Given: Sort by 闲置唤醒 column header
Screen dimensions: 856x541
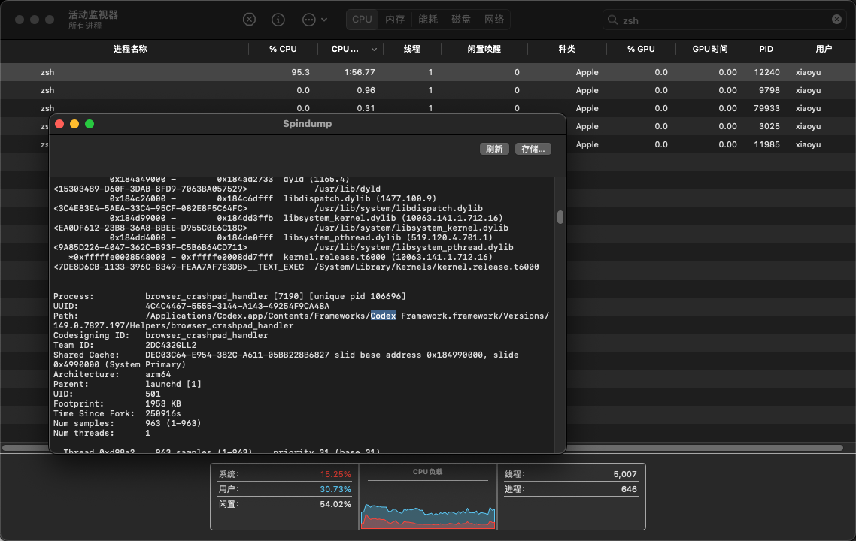Looking at the screenshot, I should pos(484,49).
